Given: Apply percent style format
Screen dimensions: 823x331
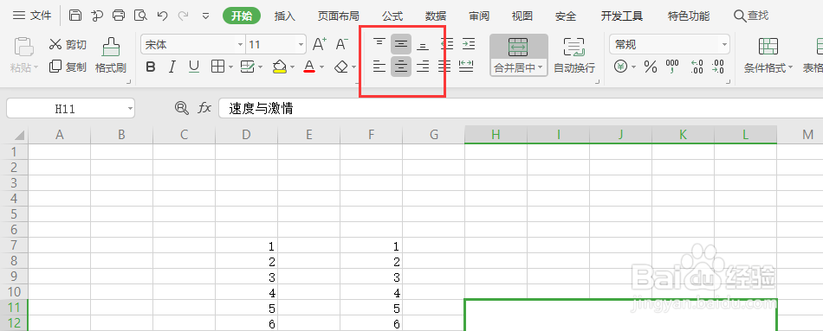Looking at the screenshot, I should tap(651, 67).
